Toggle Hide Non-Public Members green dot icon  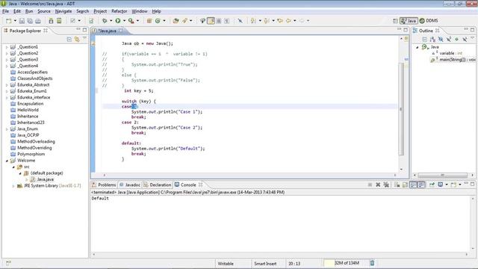click(456, 40)
